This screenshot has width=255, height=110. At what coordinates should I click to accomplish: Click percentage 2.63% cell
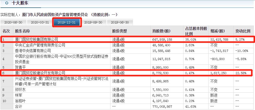[x=190, y=45]
